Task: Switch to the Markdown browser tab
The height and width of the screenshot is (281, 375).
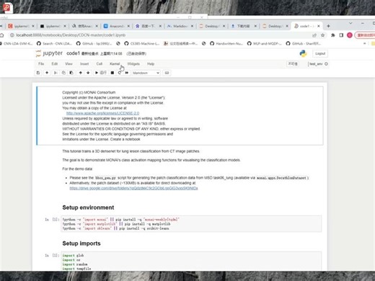Action: tap(180, 26)
